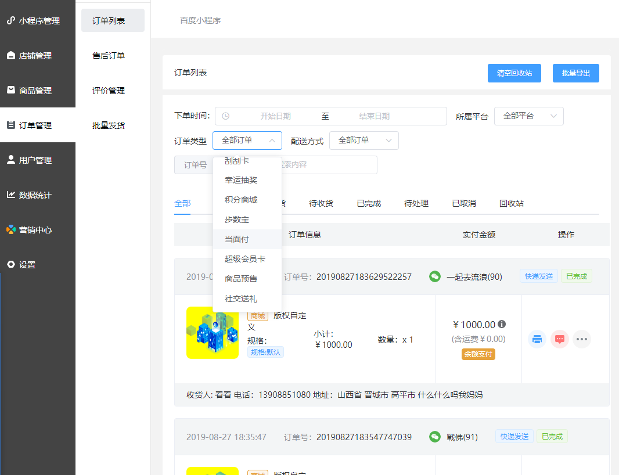This screenshot has width=619, height=475.
Task: Select 当面付 from the dropdown list
Action: click(x=237, y=239)
